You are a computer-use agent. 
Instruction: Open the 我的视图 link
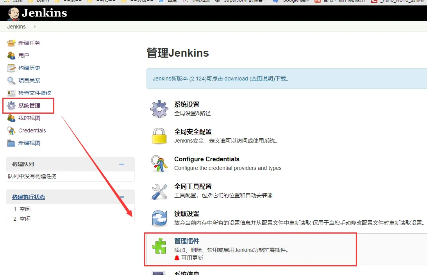29,118
